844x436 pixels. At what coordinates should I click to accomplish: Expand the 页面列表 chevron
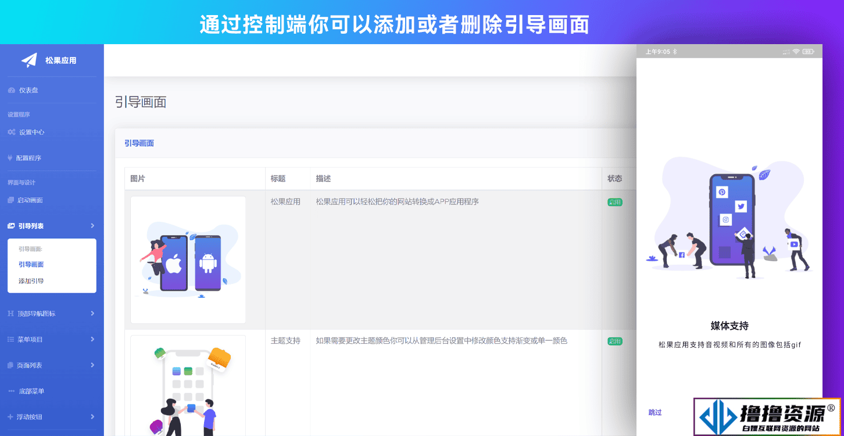[x=92, y=365]
